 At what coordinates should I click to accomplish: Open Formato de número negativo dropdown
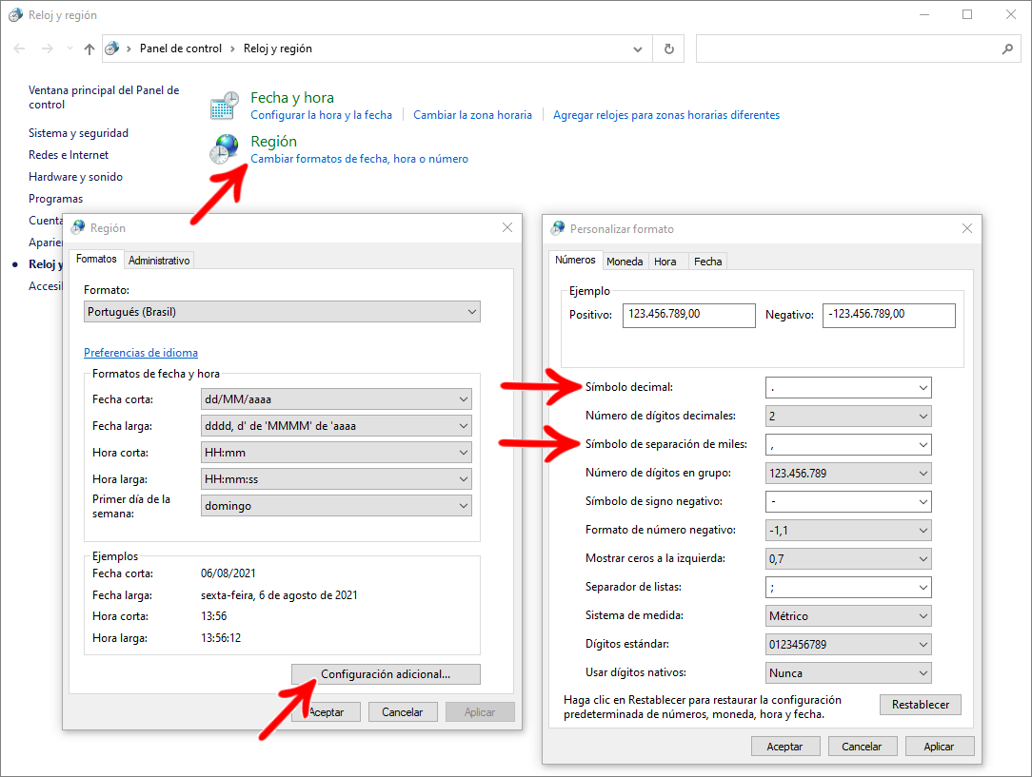coord(848,531)
